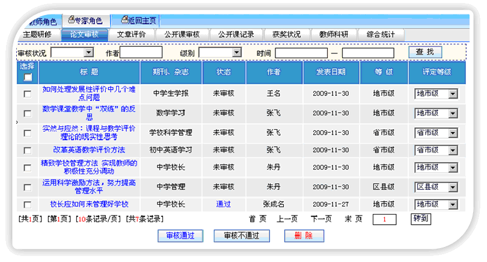The image size is (487, 262).
Task: Click the 作者 author input field
Action: tap(141, 53)
